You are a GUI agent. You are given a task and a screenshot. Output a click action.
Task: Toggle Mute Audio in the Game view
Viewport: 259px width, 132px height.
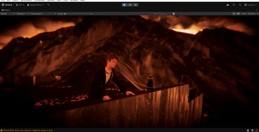[234, 14]
